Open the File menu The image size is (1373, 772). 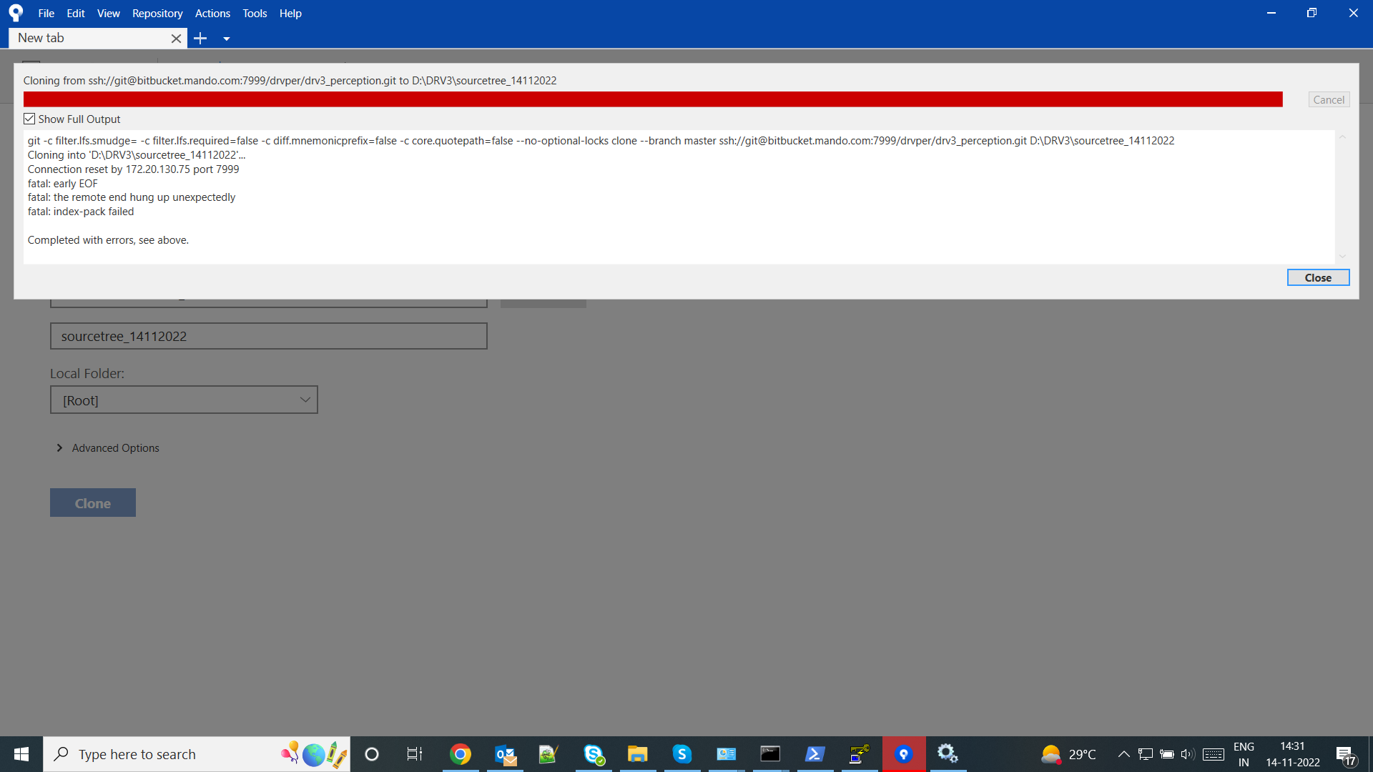point(46,13)
